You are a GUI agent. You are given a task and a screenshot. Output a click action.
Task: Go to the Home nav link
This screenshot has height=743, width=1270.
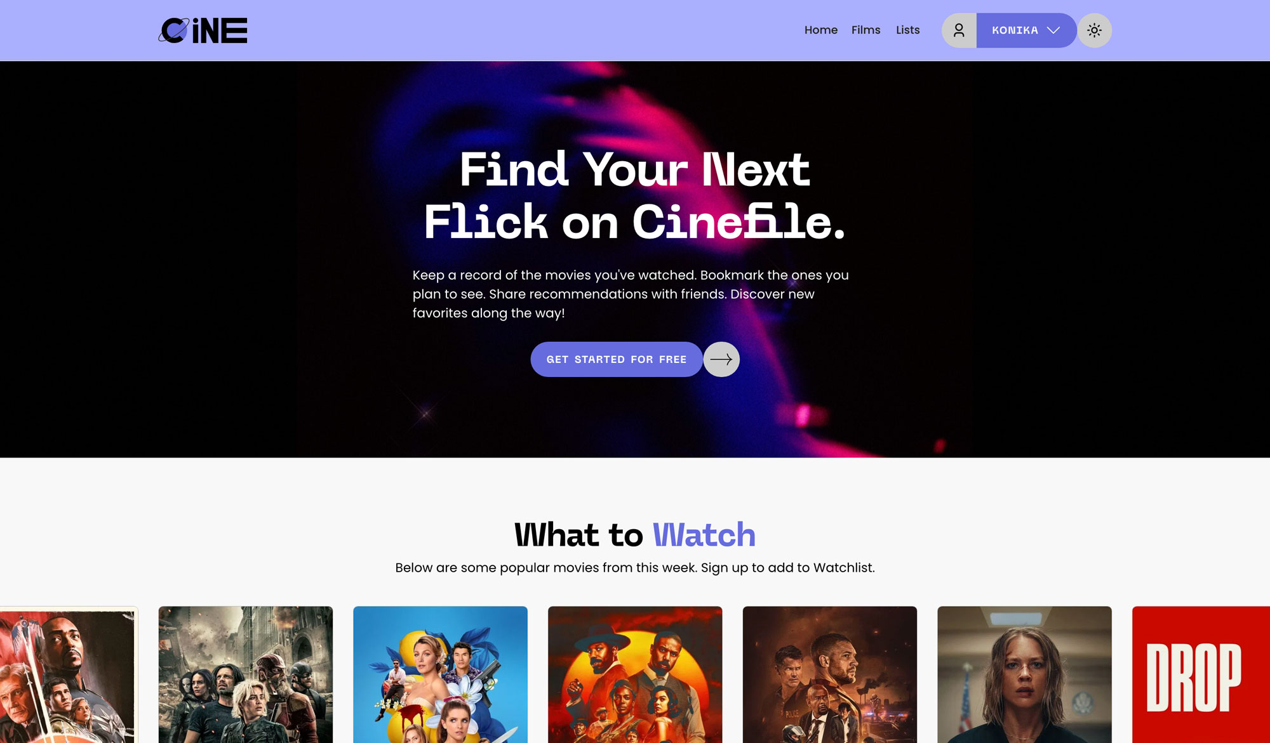point(821,30)
